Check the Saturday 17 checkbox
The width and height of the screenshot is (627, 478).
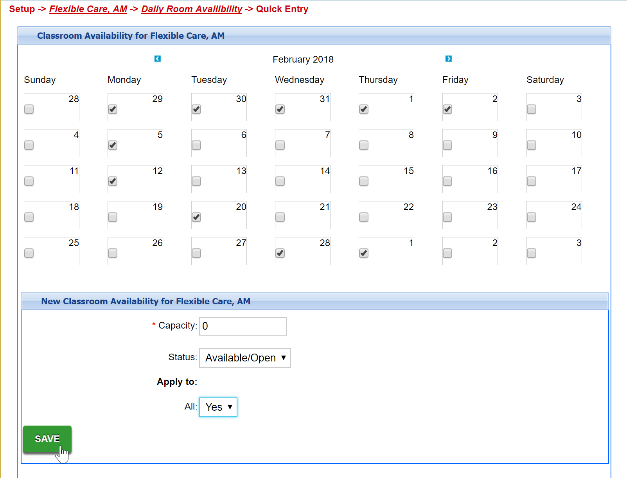point(532,181)
